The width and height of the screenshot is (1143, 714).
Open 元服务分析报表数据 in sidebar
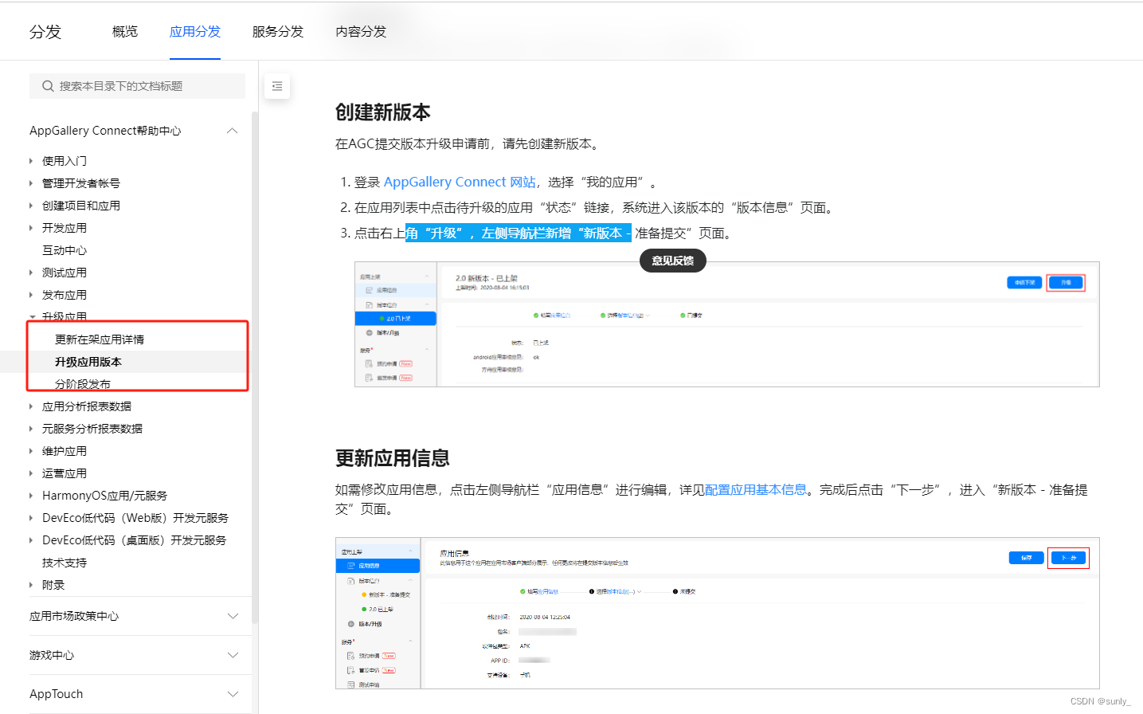click(92, 429)
